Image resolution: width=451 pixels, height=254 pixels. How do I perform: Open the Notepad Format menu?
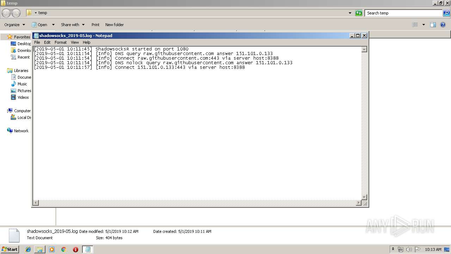[61, 42]
